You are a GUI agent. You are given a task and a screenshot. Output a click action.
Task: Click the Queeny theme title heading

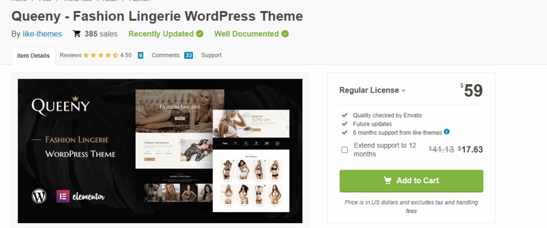(158, 16)
